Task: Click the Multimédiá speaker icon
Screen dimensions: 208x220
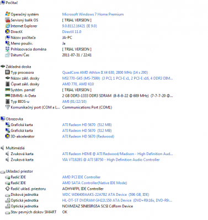Action: [3, 148]
